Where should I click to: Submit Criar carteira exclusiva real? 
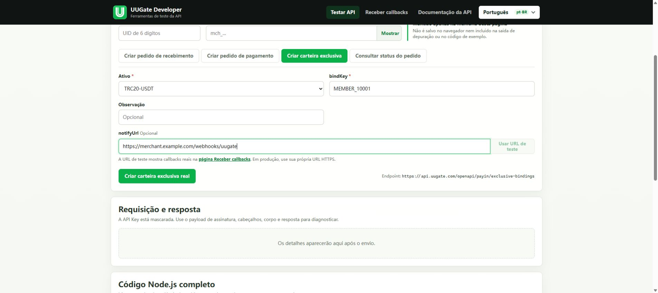(x=157, y=176)
